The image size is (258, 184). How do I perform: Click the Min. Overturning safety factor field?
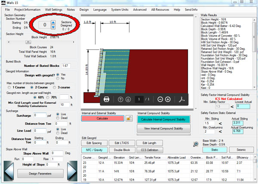tap(209, 132)
